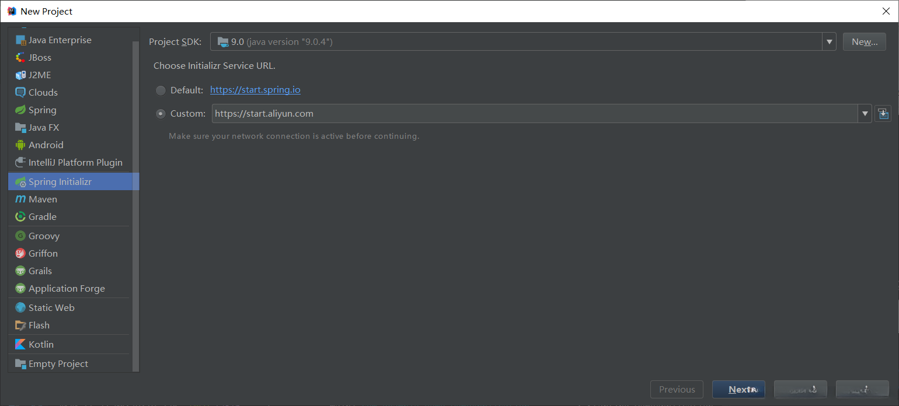Click the Custom URL text field
Image resolution: width=899 pixels, height=406 pixels.
click(x=534, y=114)
